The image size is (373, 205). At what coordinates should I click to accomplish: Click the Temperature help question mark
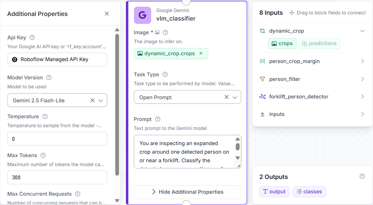(45, 116)
